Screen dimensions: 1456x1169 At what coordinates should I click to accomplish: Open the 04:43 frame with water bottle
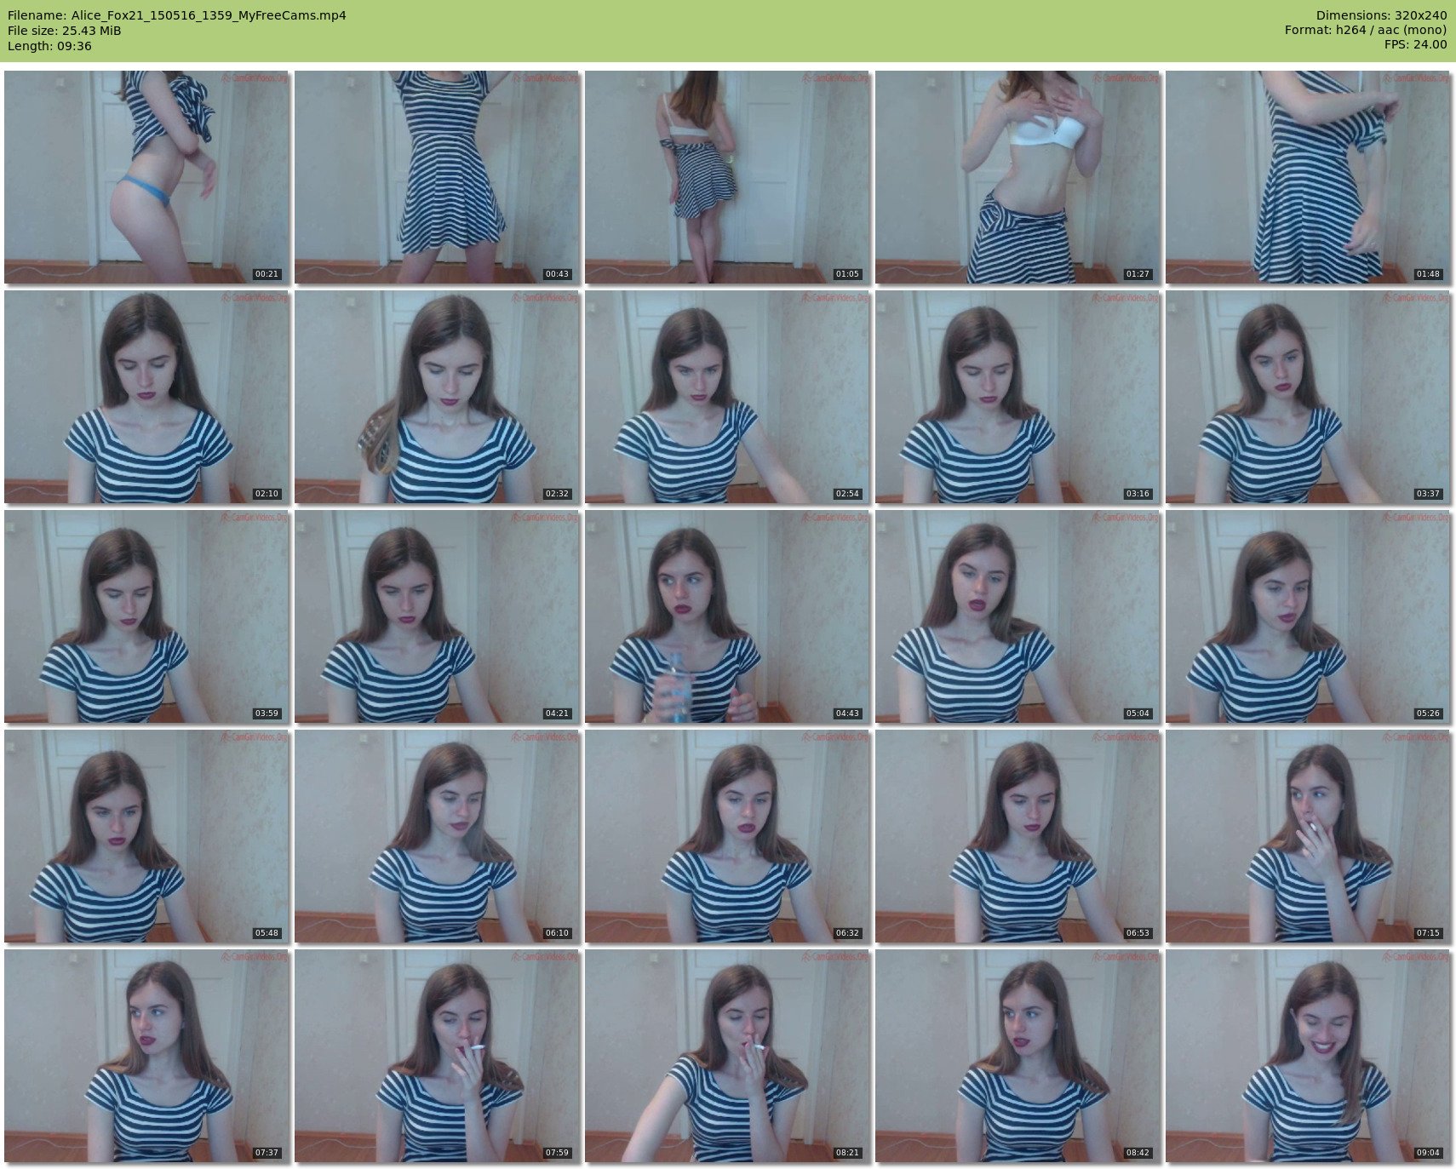click(727, 616)
